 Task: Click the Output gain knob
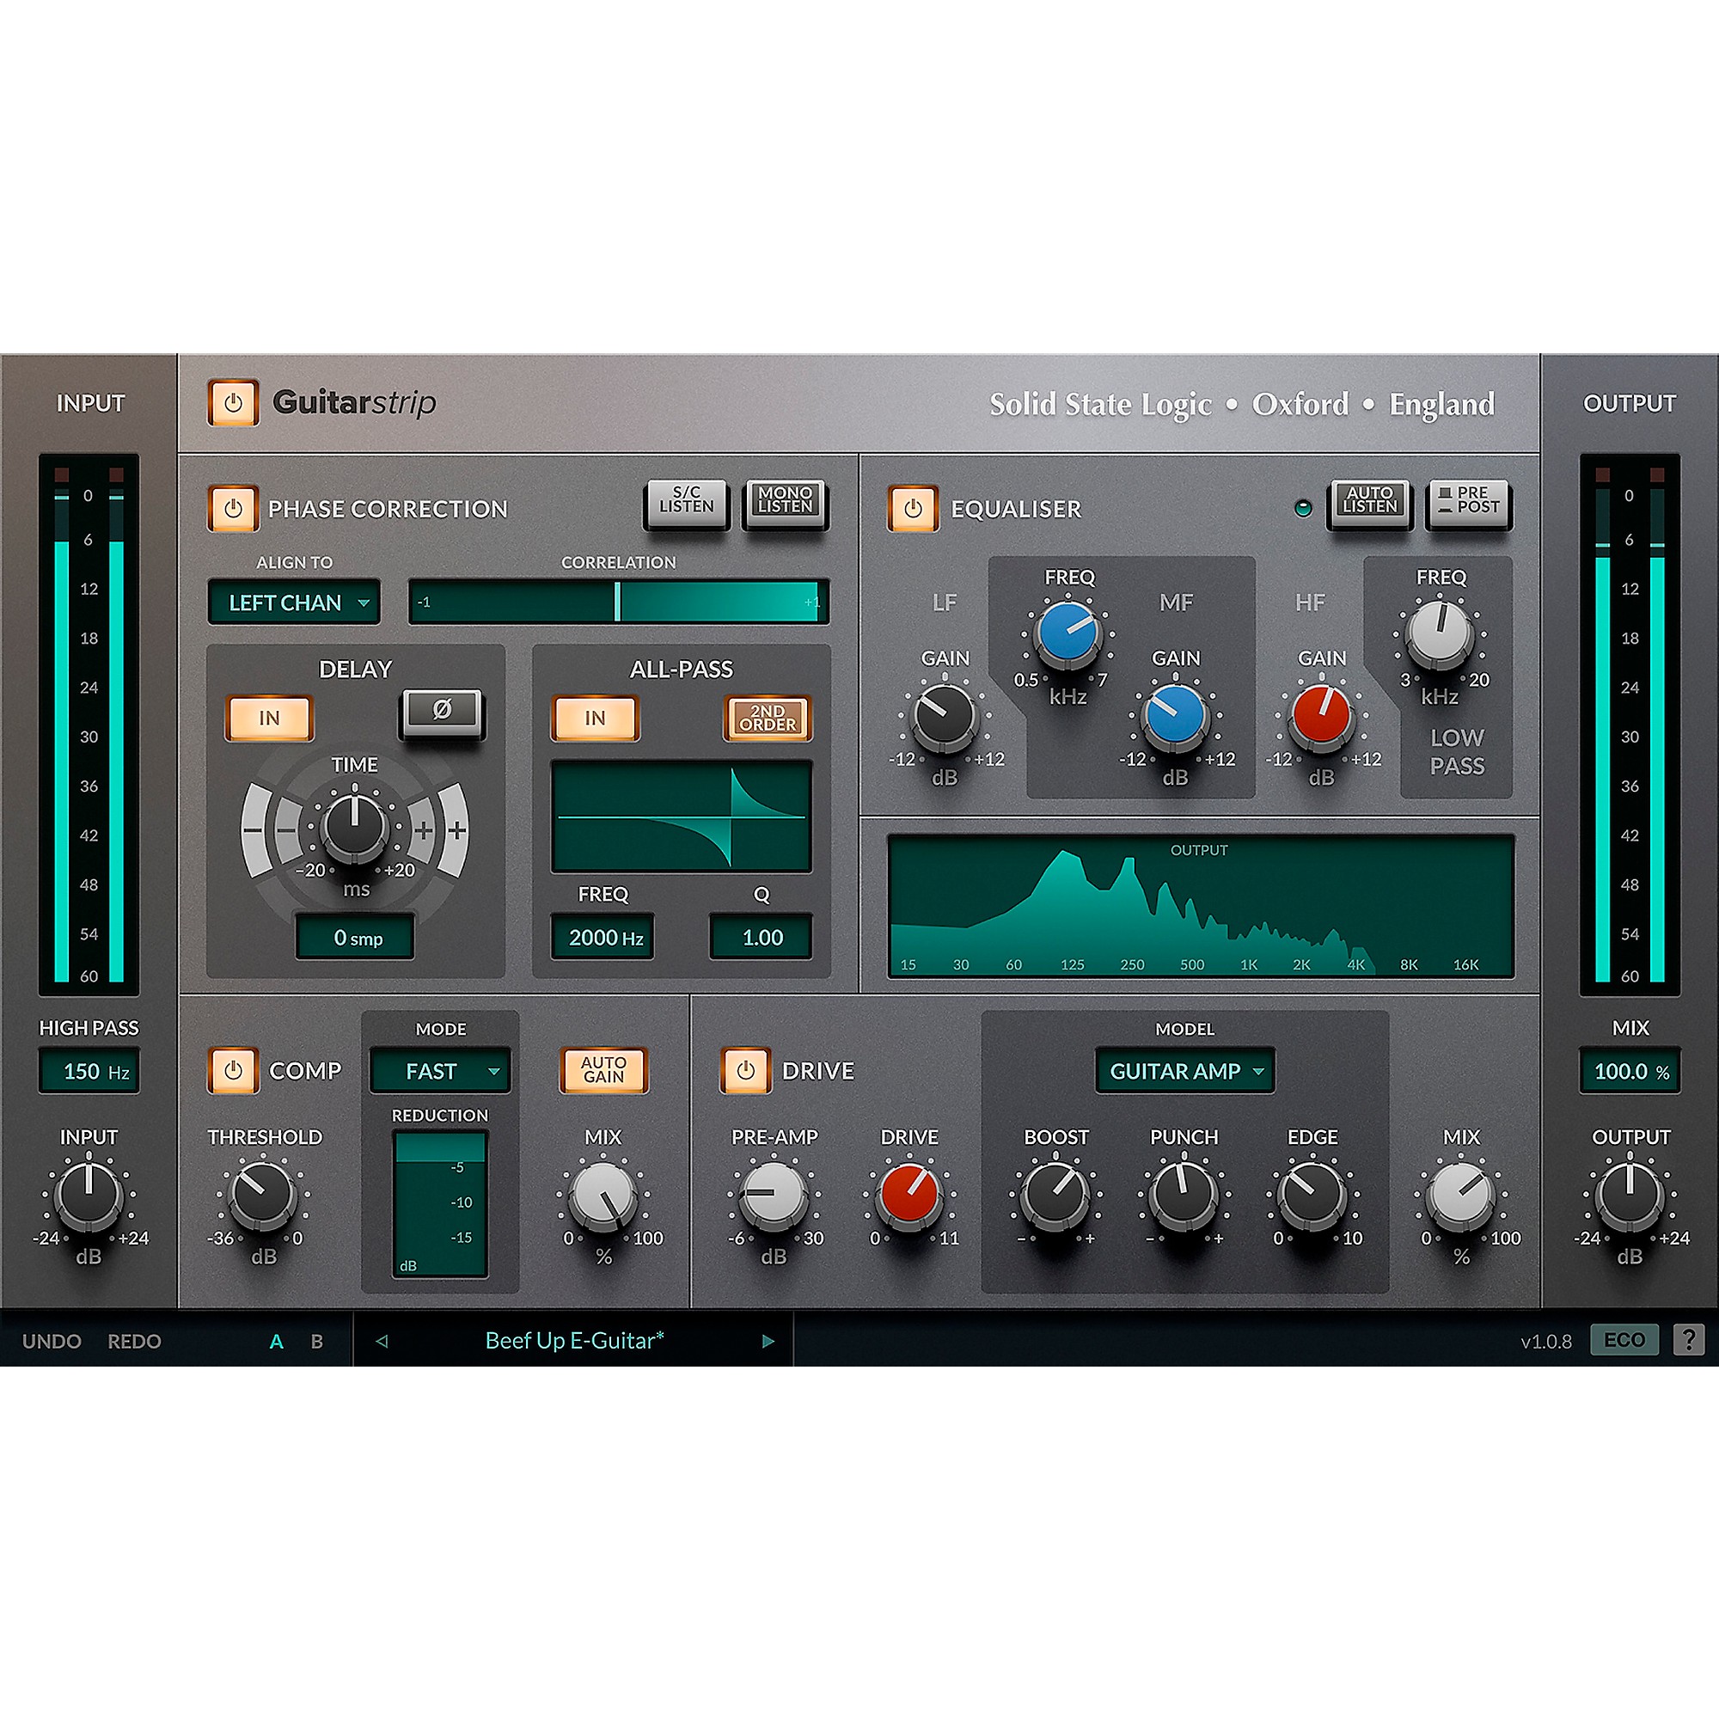(1629, 1194)
